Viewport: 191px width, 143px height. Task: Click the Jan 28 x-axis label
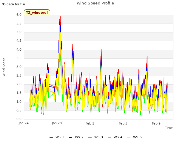pos(57,123)
